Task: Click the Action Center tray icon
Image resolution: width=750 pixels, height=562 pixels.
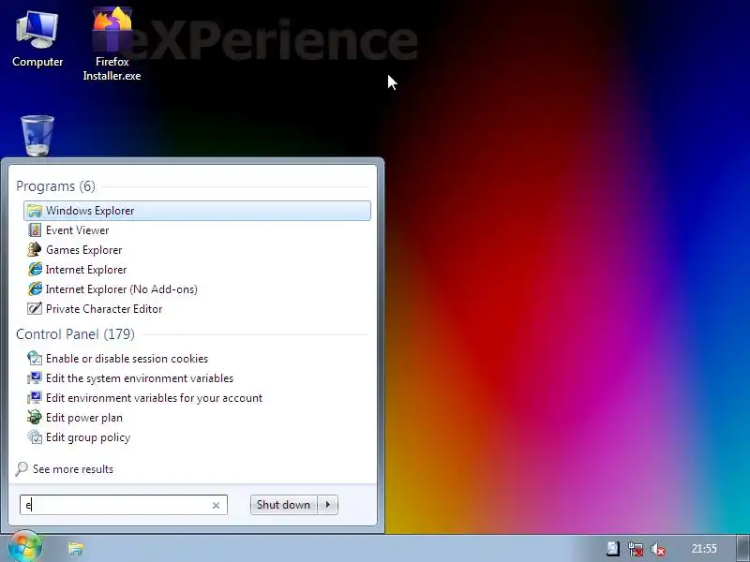Action: click(613, 549)
